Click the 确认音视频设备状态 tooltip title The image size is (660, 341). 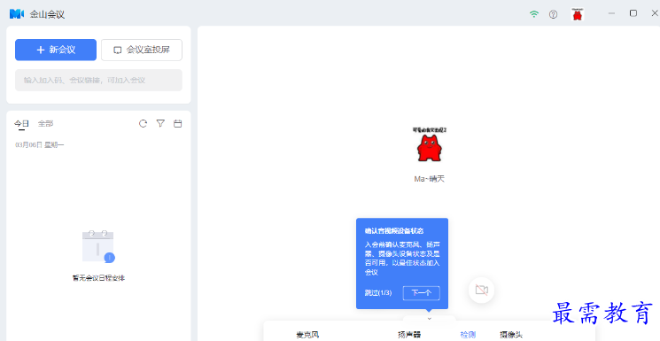click(x=394, y=230)
